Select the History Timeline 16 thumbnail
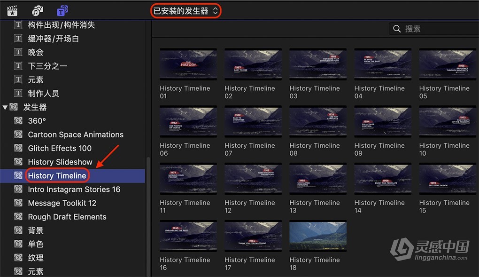This screenshot has width=479, height=277. click(188, 236)
